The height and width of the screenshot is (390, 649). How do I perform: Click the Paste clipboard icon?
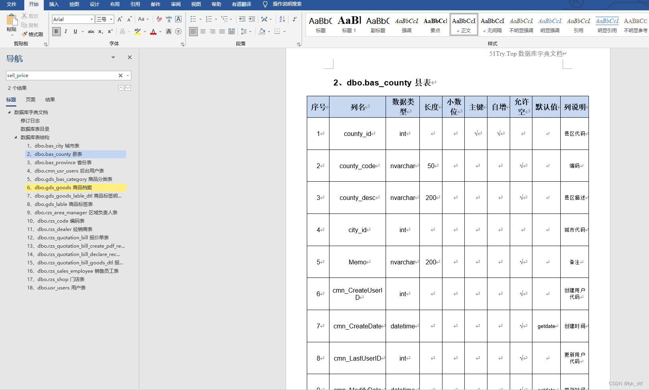[12, 20]
